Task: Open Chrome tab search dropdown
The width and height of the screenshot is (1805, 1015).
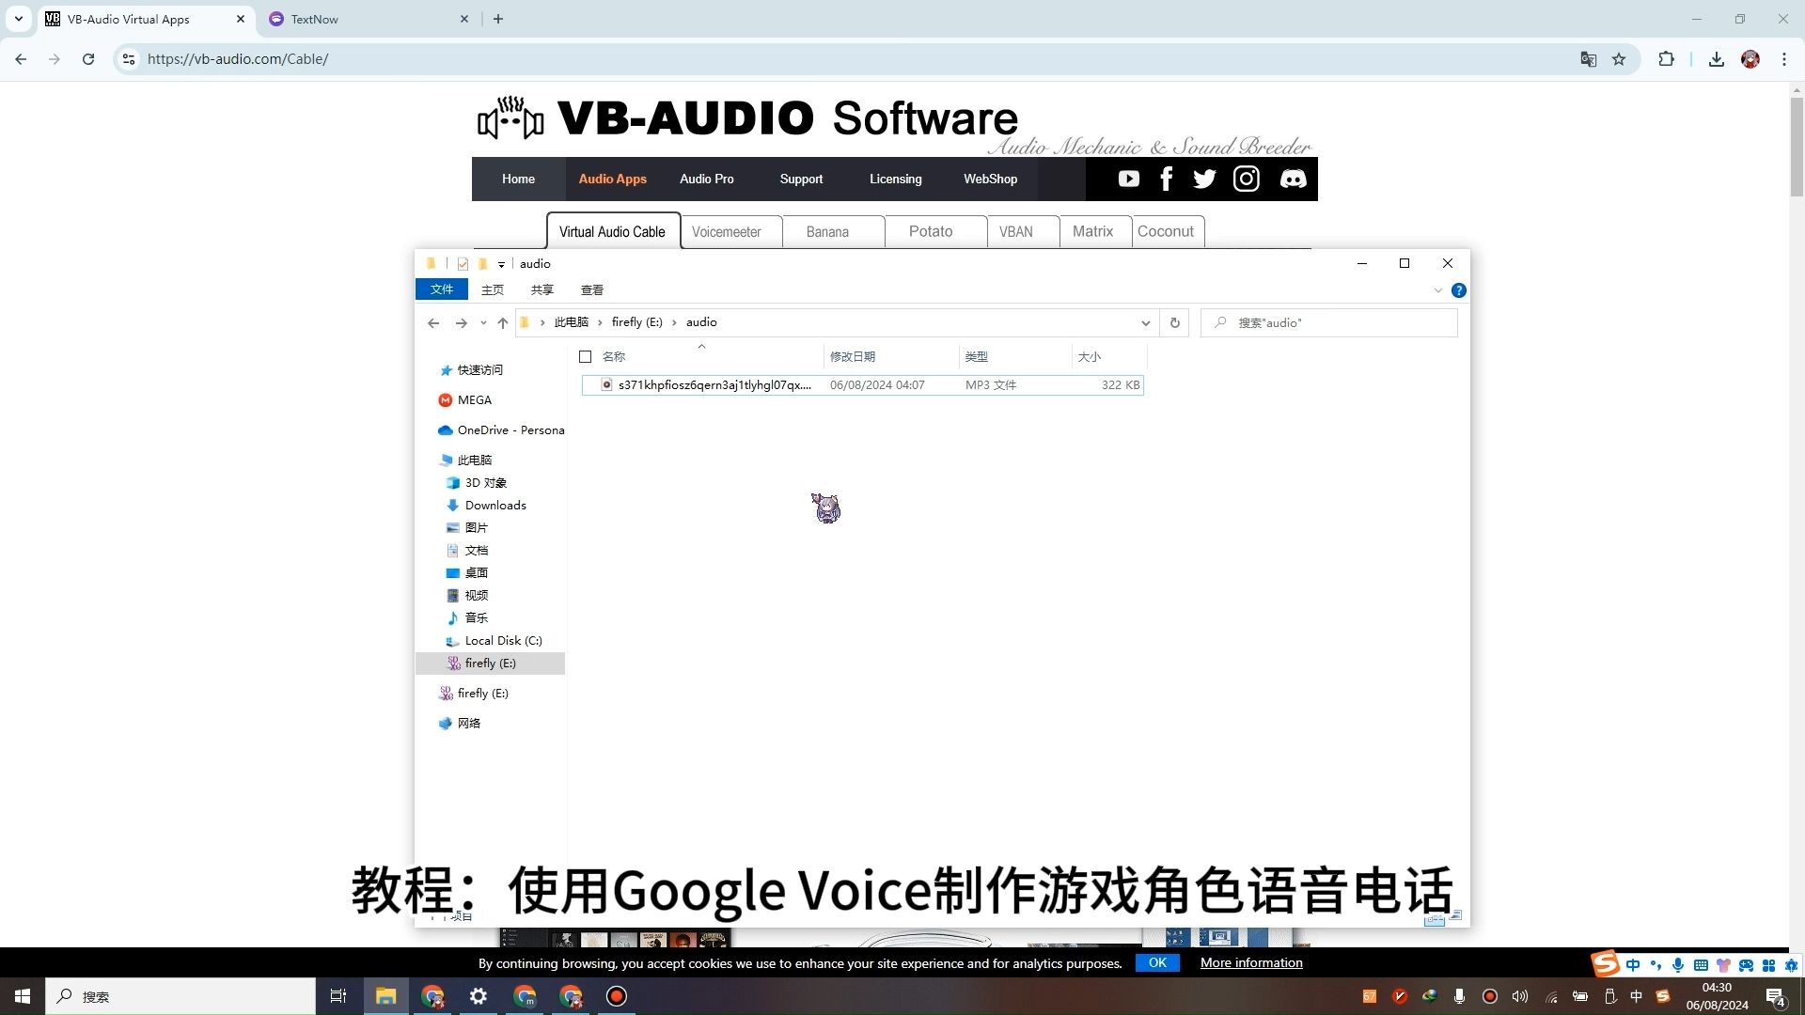Action: (x=18, y=19)
